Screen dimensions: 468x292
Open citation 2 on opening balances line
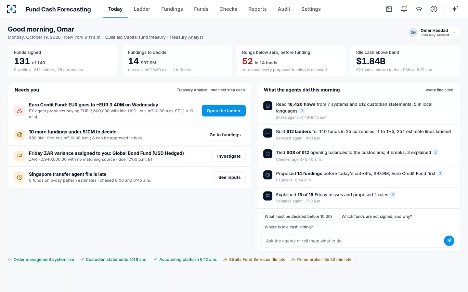click(435, 152)
